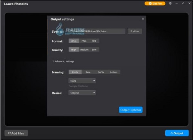The width and height of the screenshot is (193, 140).
Task: Click the Add Files button
Action: (x=16, y=133)
